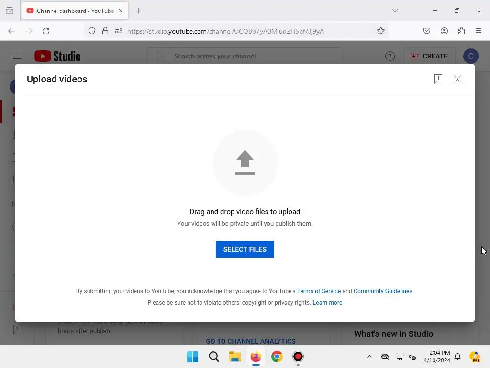Open the Firefox account icon

[x=444, y=31]
